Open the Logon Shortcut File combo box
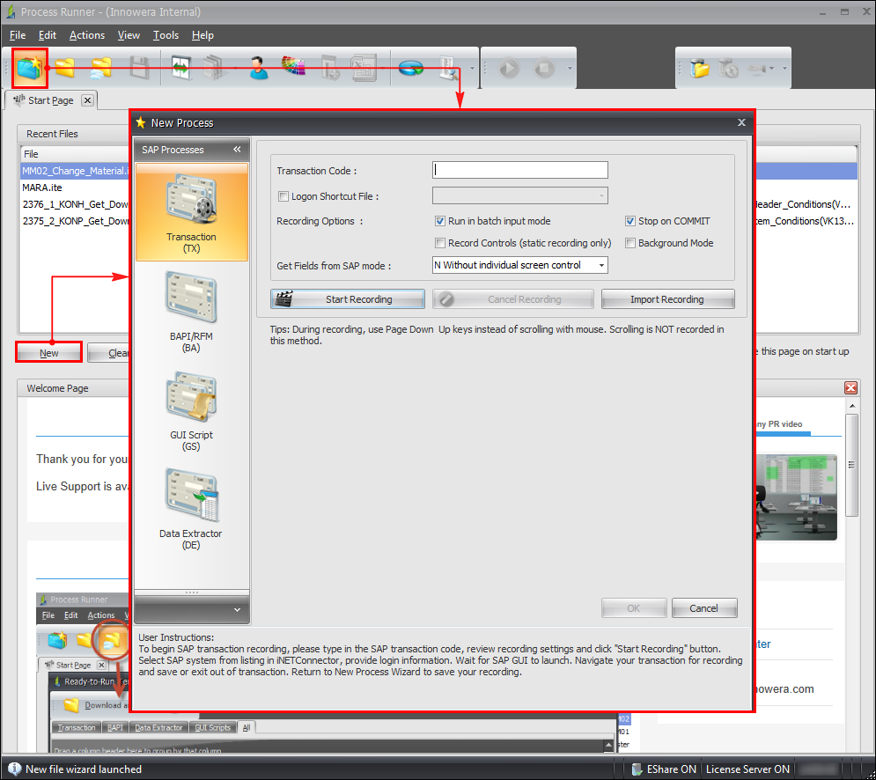 (520, 195)
